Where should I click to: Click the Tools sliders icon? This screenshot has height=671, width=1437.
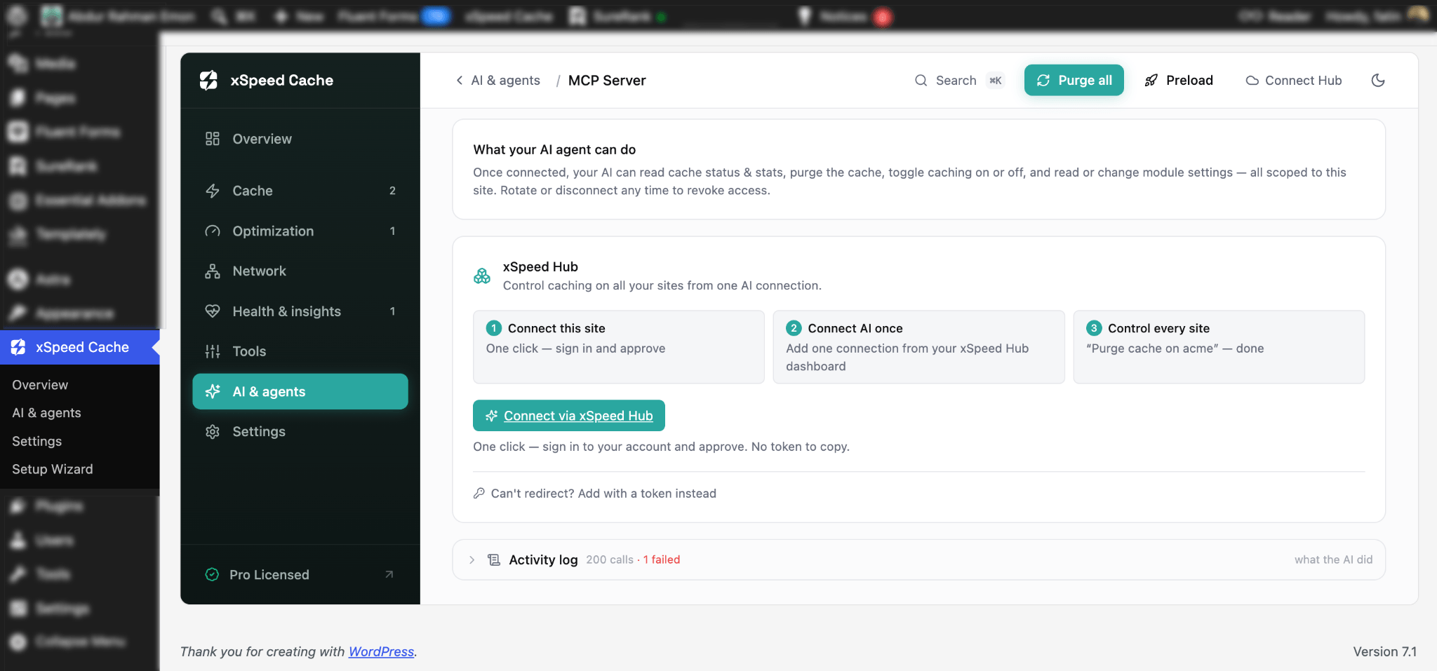213,351
